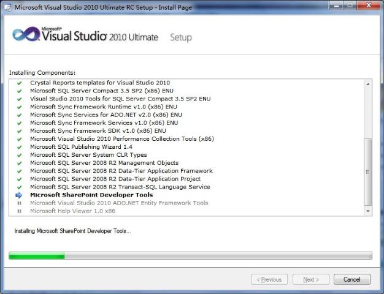Click checkmark next to Data-Tier Application Project
The width and height of the screenshot is (384, 294).
click(x=20, y=179)
